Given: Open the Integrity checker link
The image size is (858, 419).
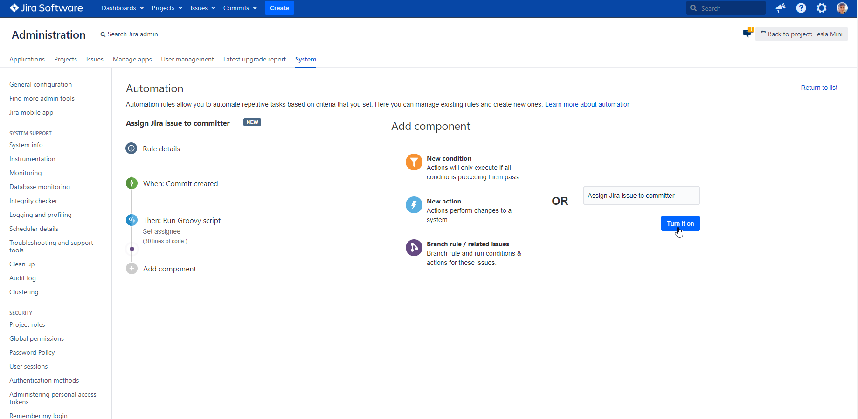Looking at the screenshot, I should 33,201.
